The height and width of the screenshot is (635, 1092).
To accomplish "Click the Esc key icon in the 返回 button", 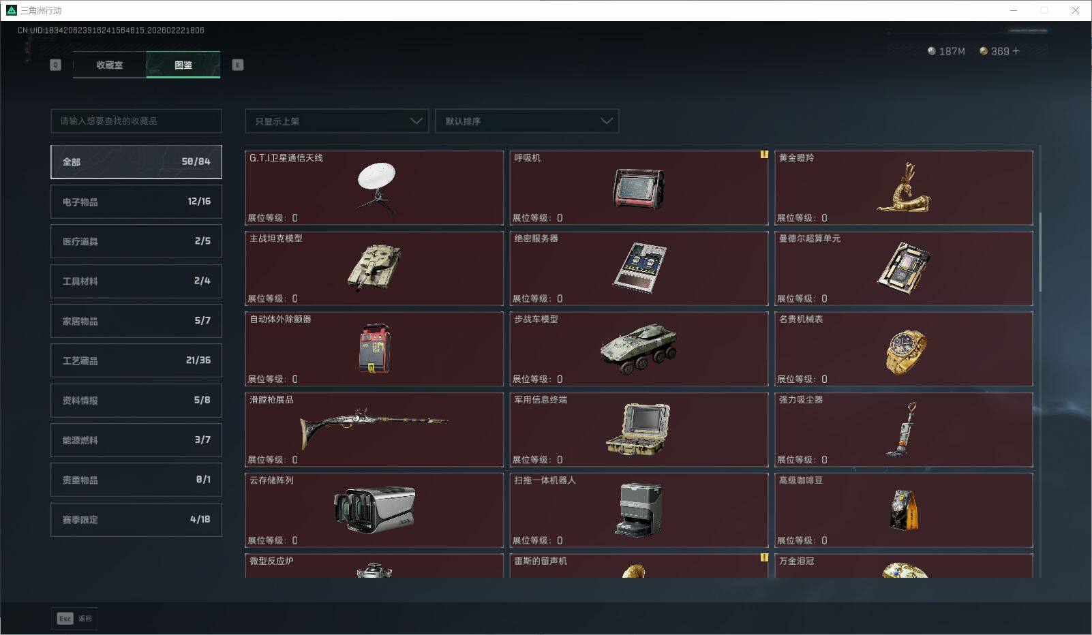I will [x=65, y=619].
